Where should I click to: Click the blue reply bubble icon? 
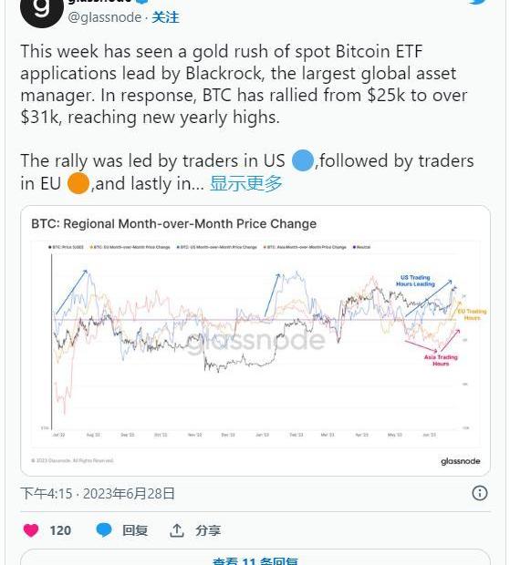(x=104, y=530)
